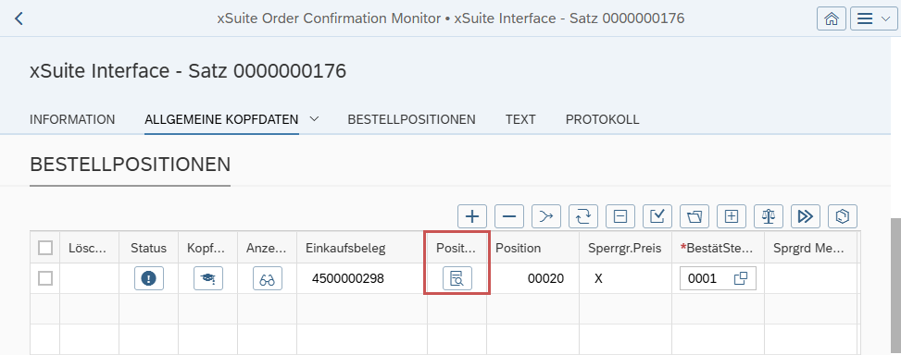Remove row with minus toolbar button

tap(509, 216)
